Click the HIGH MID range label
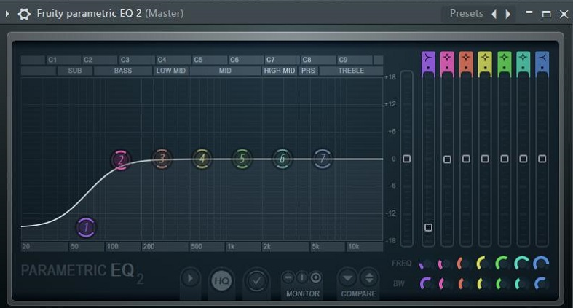The image size is (573, 308). (280, 71)
